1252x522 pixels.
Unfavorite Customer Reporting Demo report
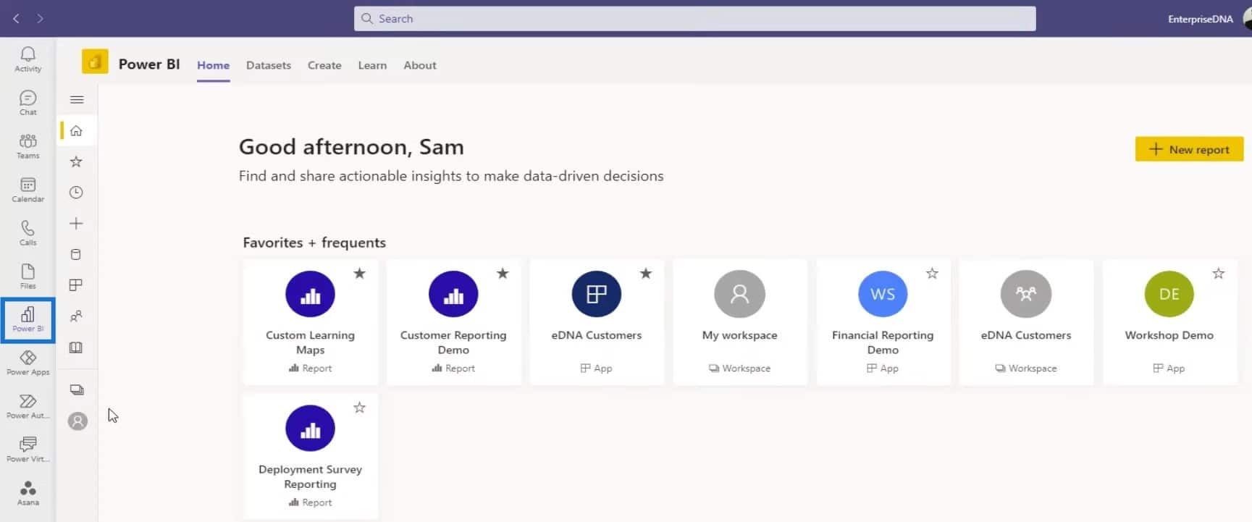tap(503, 273)
